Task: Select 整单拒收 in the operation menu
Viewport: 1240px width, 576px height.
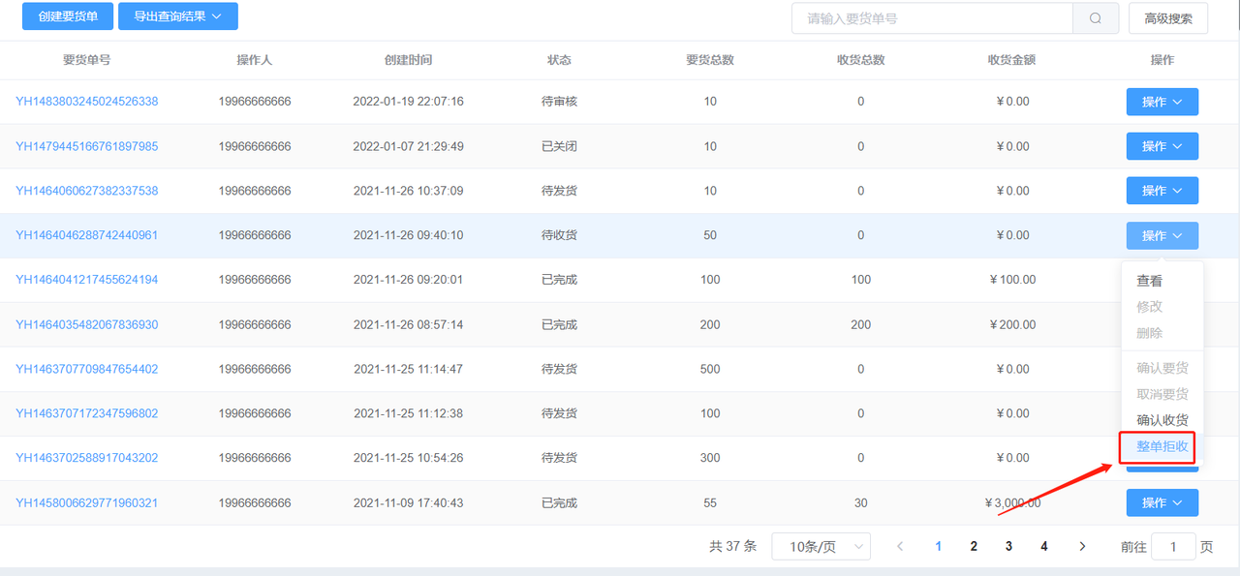Action: (x=1162, y=446)
